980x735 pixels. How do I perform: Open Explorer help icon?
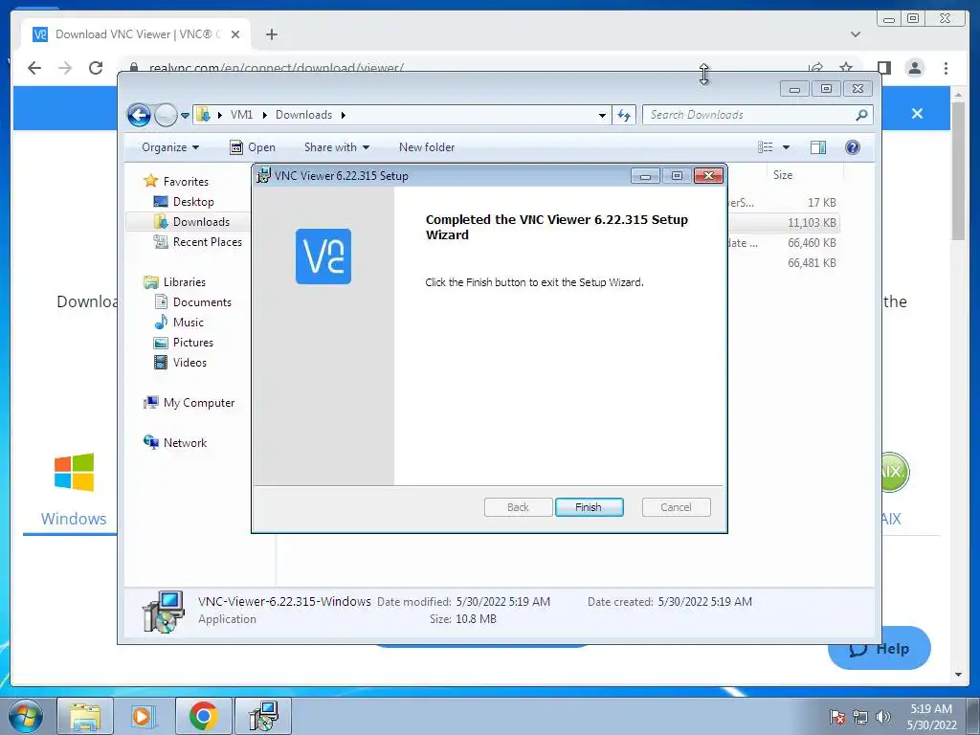853,147
